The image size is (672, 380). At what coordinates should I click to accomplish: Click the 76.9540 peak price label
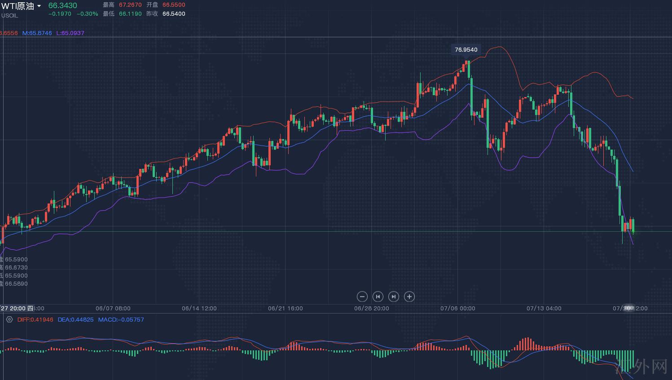click(x=466, y=49)
